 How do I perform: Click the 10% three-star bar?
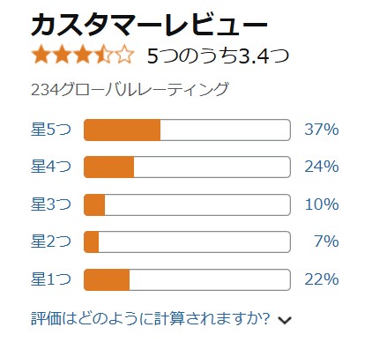(187, 204)
